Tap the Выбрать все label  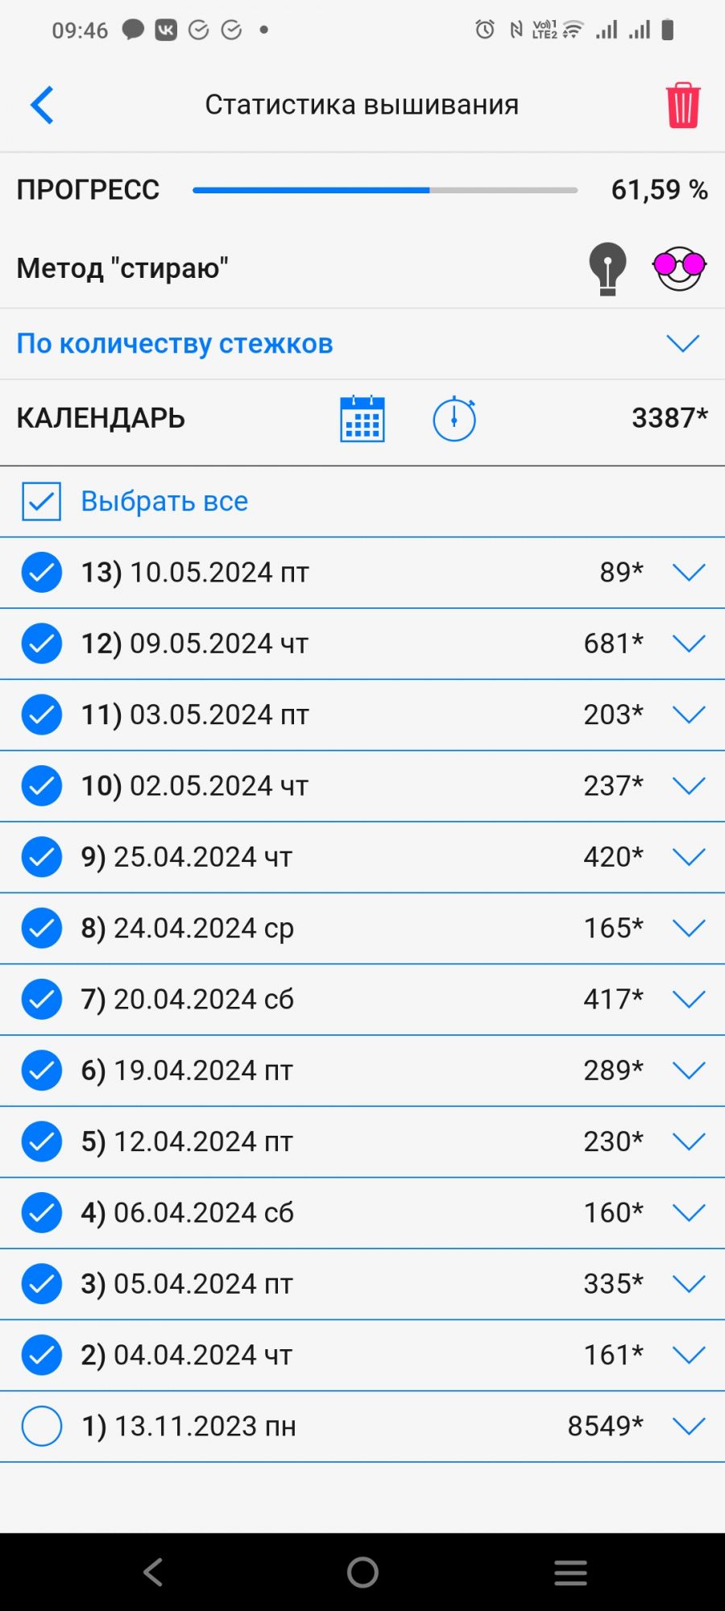(x=164, y=501)
